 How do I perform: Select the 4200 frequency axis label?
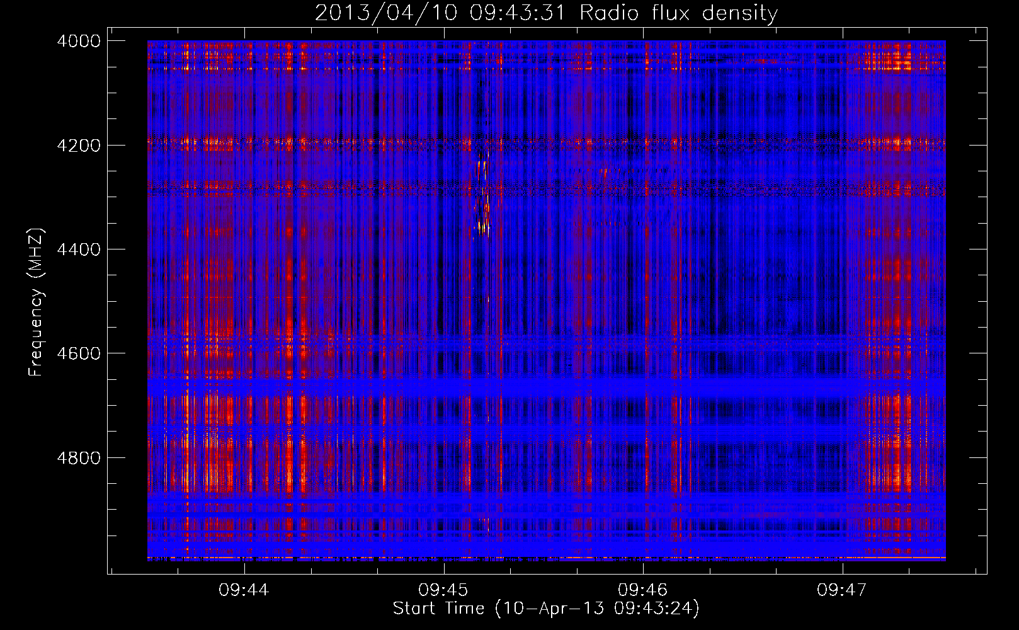click(x=79, y=145)
